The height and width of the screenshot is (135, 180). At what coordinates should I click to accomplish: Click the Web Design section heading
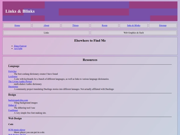click(x=15, y=118)
